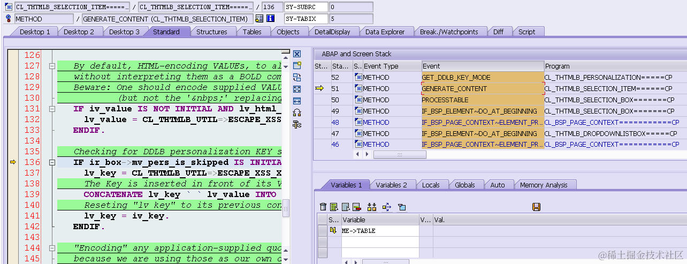Click the Replace Tool icon beside editor
The width and height of the screenshot is (687, 264).
coord(297,78)
